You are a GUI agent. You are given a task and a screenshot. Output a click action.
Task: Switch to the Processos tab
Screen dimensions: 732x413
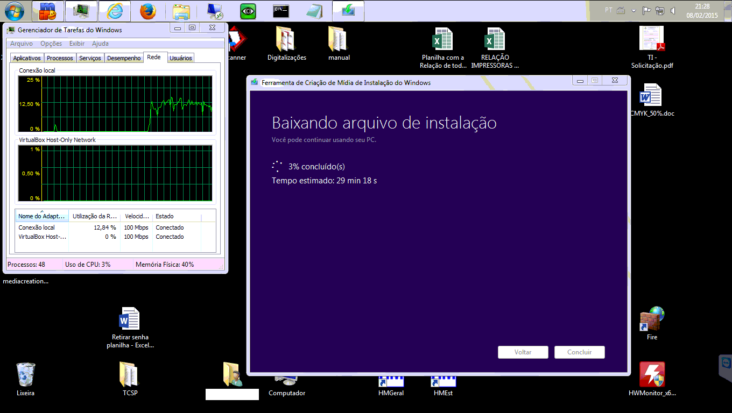[x=60, y=58]
